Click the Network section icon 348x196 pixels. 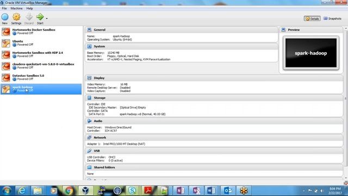[x=89, y=138]
